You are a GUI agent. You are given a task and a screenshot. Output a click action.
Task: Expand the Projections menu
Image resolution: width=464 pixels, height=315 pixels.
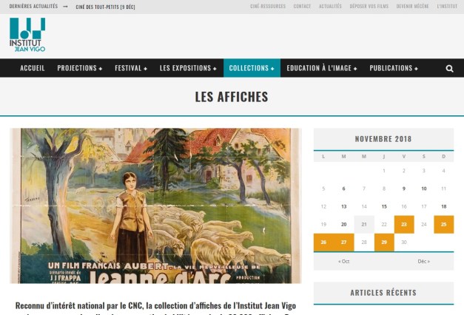[80, 68]
